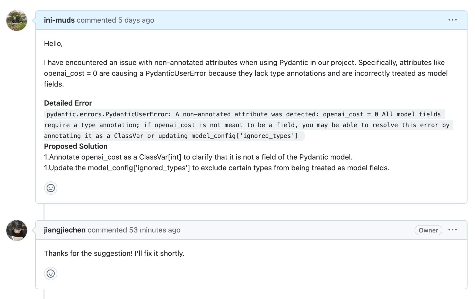This screenshot has height=299, width=475.
Task: Open the options dropdown for the Owner comment
Action: (453, 230)
